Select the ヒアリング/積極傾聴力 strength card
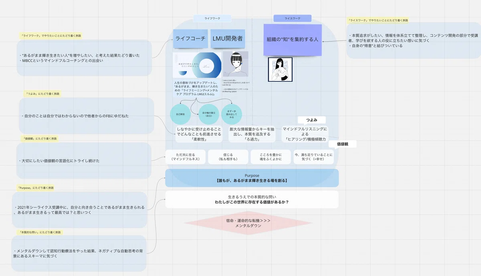Image resolution: width=481 pixels, height=276 pixels. point(305,134)
